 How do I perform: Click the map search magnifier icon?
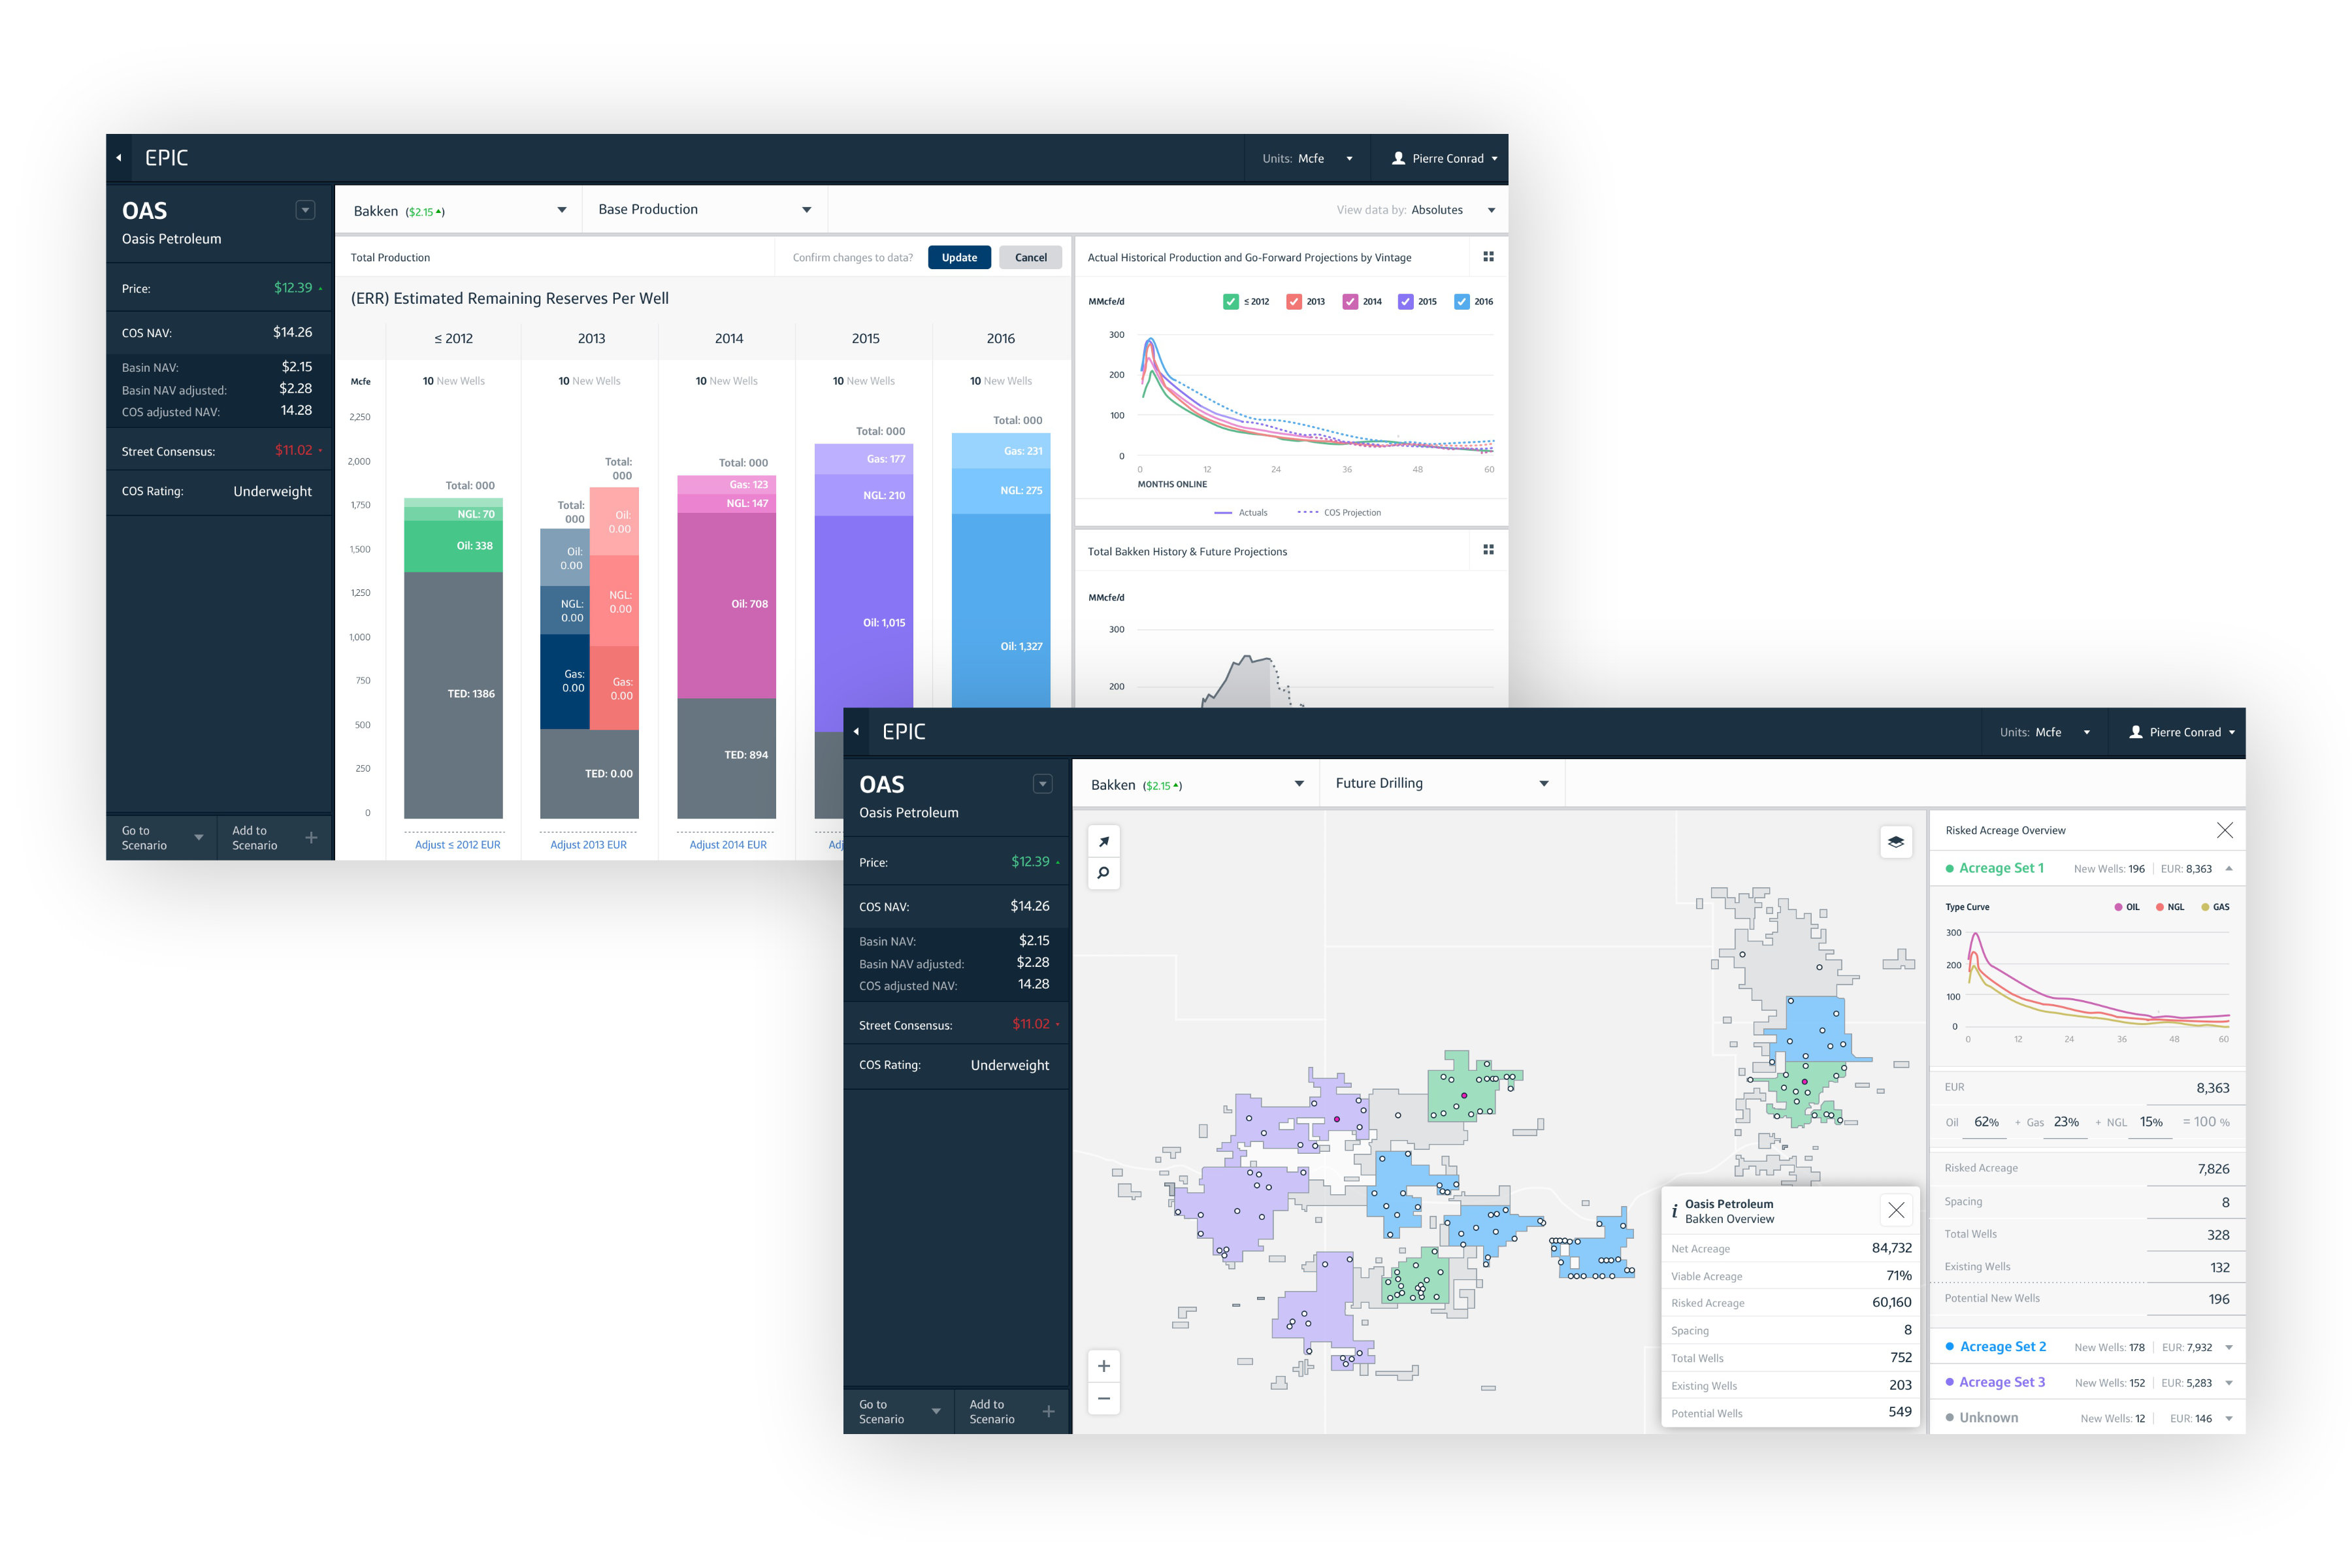point(1103,873)
